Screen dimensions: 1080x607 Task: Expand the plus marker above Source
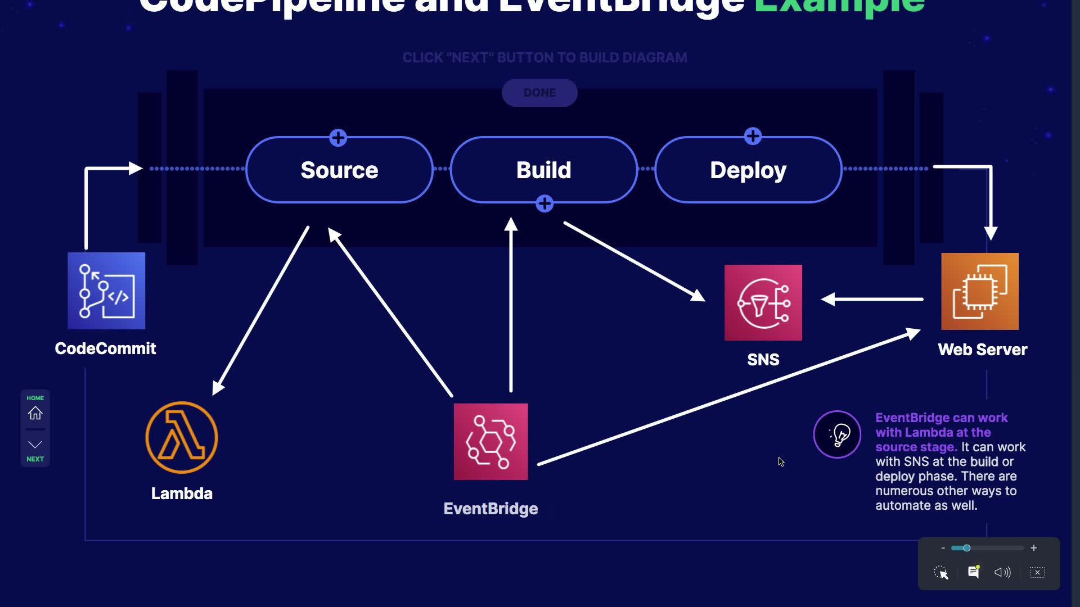338,138
